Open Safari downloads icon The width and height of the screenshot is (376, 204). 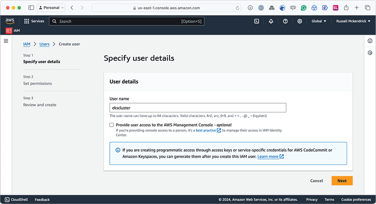250,8
